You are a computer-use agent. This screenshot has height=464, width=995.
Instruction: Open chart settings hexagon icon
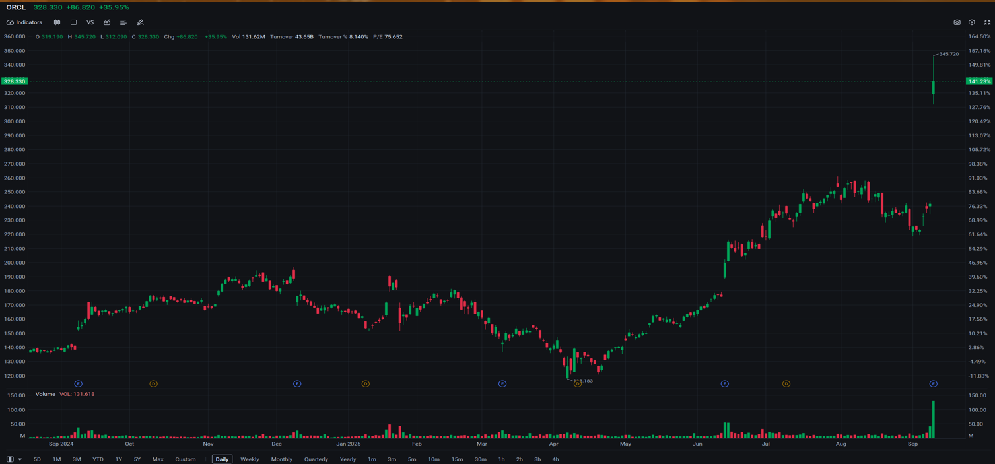[x=972, y=22]
